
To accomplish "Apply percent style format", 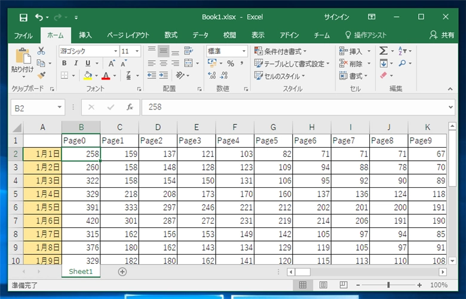I will pyautogui.click(x=231, y=63).
